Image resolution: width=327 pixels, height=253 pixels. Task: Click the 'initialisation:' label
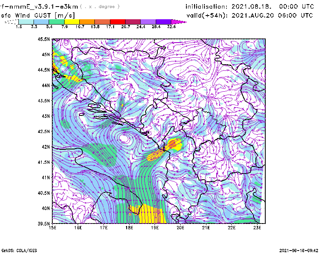click(x=206, y=7)
